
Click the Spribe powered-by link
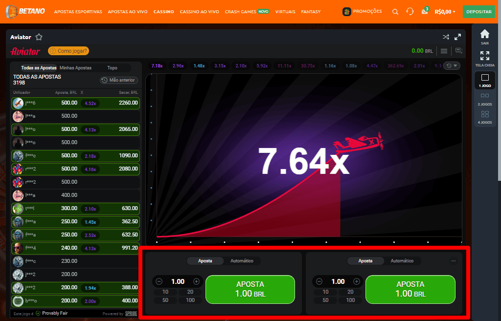pos(131,314)
